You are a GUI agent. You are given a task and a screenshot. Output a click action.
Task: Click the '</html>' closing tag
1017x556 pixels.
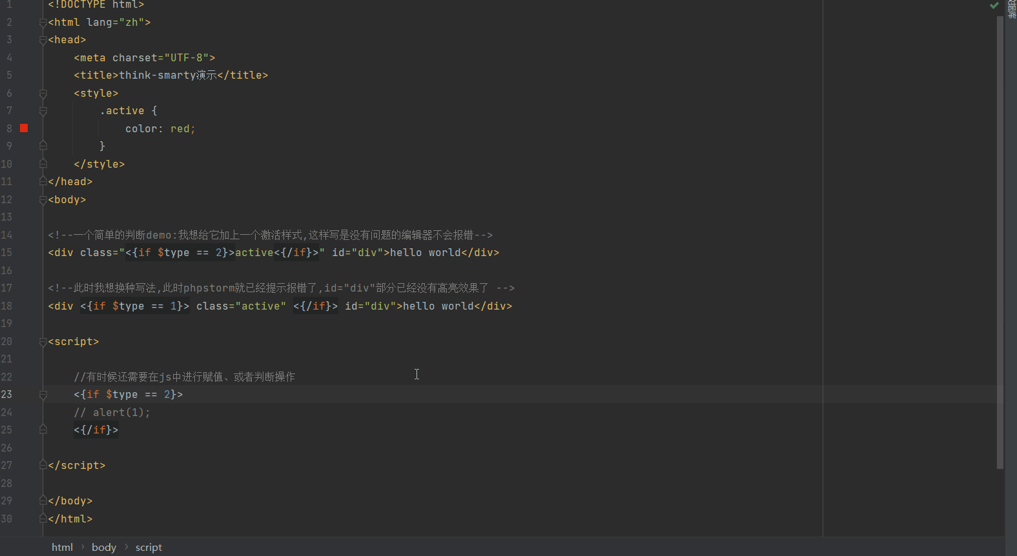(70, 519)
